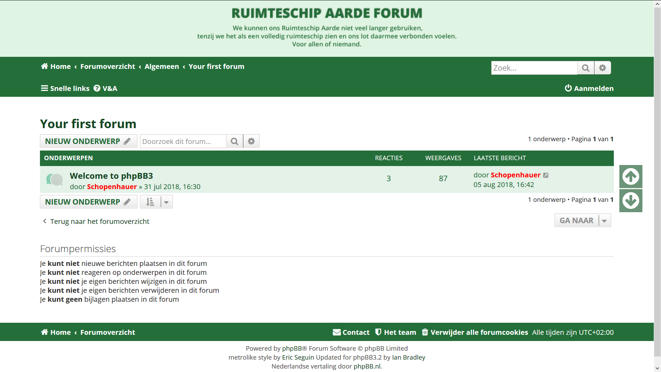Click the reply count 3
Viewport: 661px width, 372px height.
pyautogui.click(x=389, y=178)
